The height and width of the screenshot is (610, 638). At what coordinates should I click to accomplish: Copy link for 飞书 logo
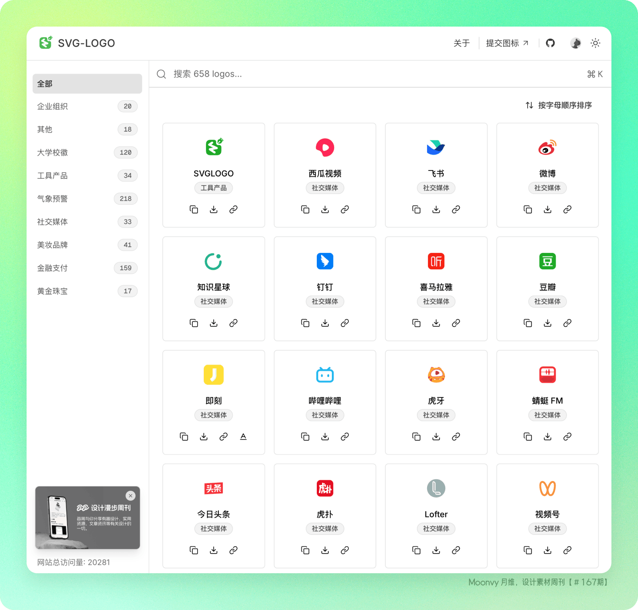point(456,210)
